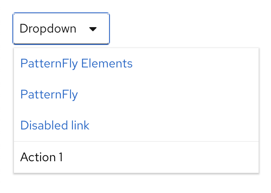The image size is (271, 193).
Task: Click the "Dropdown" text label
Action: [x=48, y=29]
